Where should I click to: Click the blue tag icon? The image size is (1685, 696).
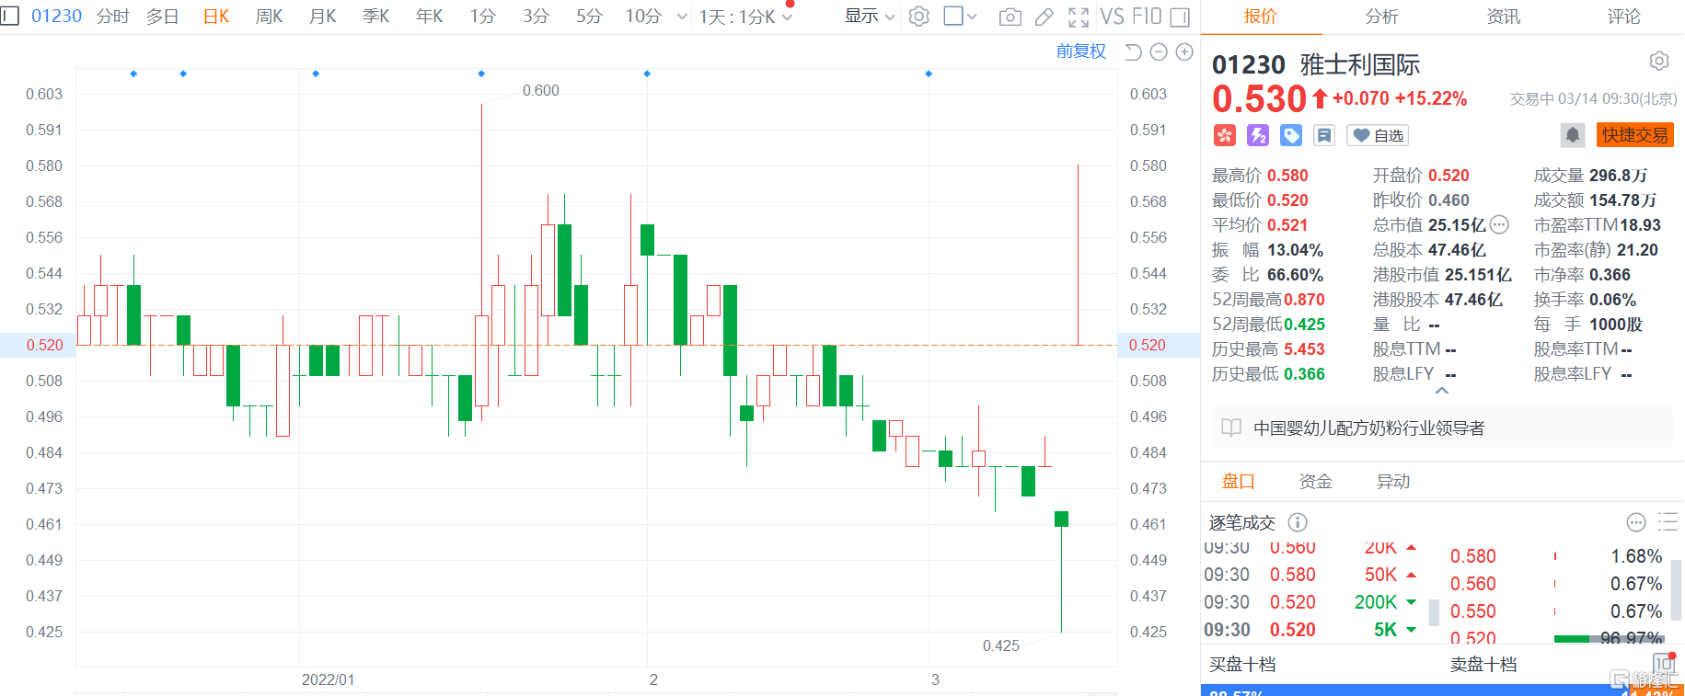click(1291, 135)
